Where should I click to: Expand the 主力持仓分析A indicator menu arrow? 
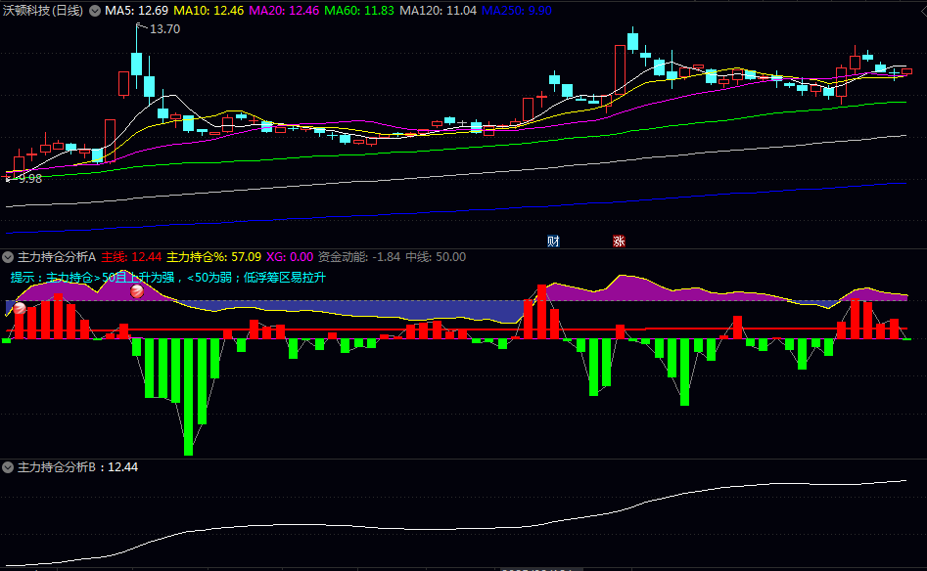8,257
